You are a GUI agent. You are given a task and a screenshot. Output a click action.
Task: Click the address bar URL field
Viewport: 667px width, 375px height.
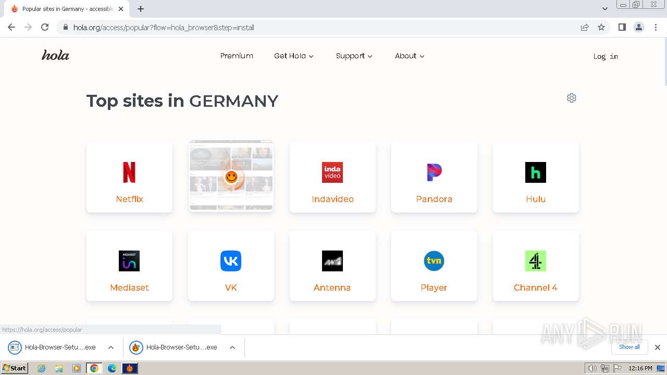click(x=323, y=27)
